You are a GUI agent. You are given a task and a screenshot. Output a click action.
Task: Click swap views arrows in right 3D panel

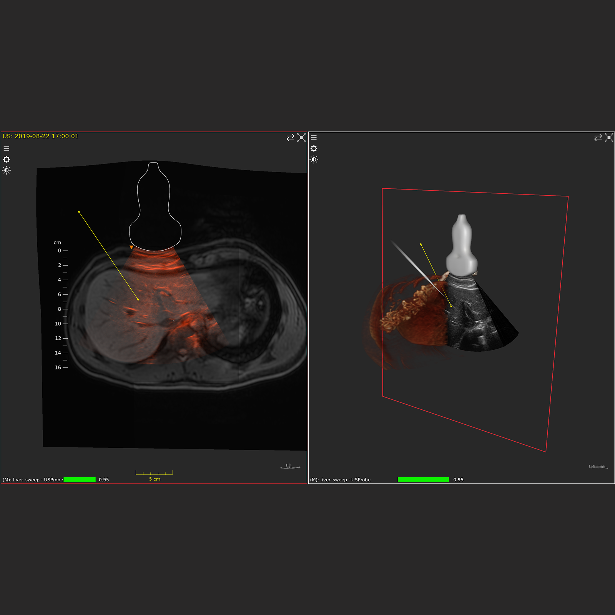[598, 138]
